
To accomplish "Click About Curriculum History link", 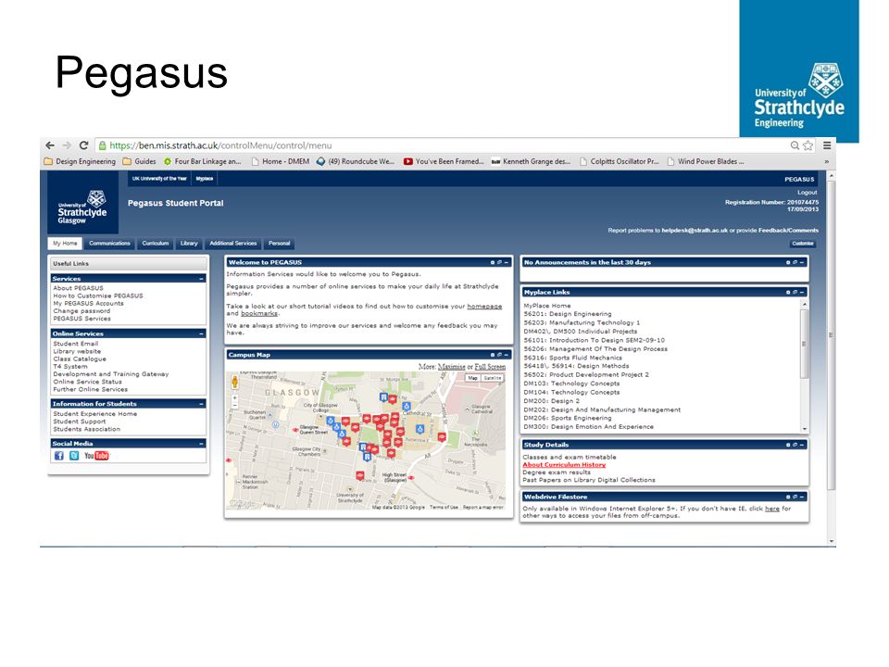I will pos(564,465).
